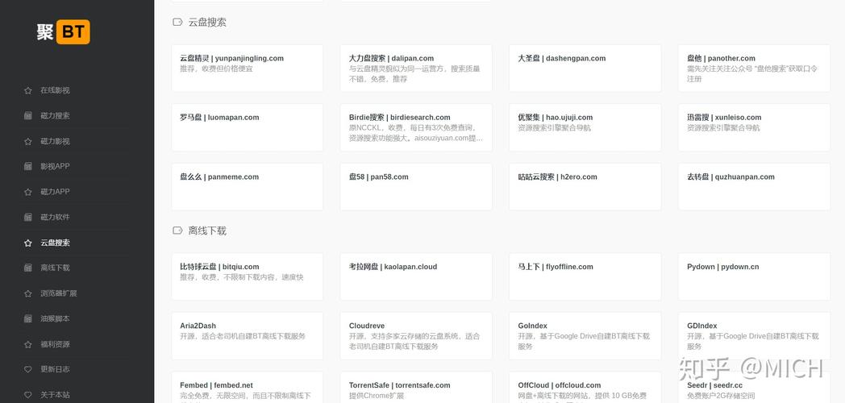Click the icon beside 影视APP
Viewport: 845px width, 403px height.
(28, 167)
